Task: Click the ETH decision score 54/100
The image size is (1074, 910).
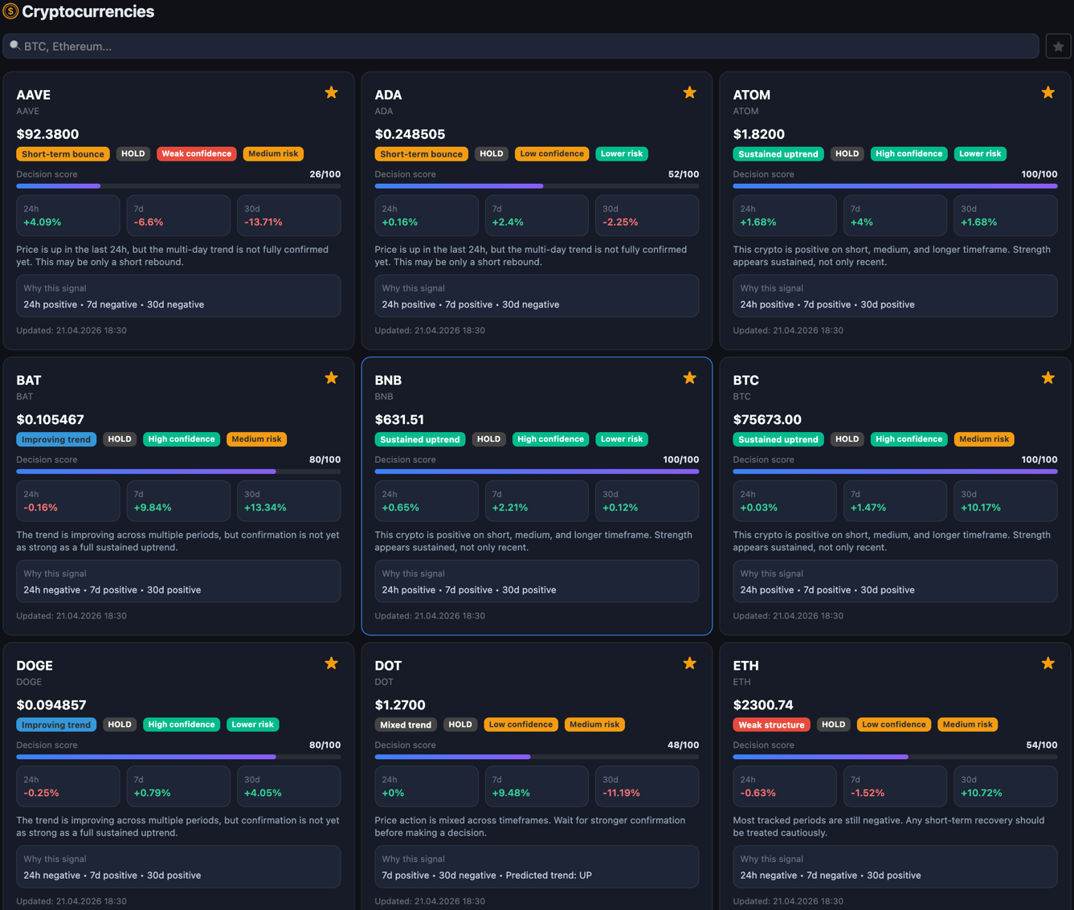Action: (x=1042, y=745)
